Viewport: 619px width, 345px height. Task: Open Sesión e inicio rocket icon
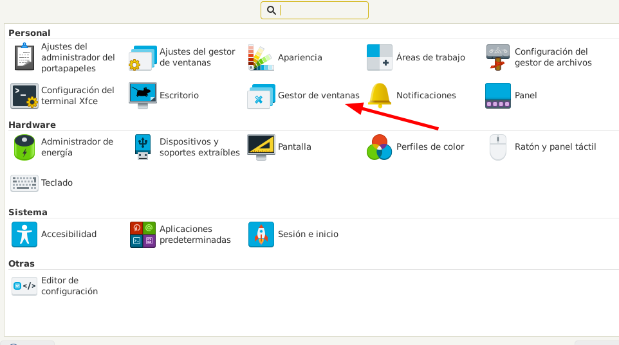click(261, 234)
